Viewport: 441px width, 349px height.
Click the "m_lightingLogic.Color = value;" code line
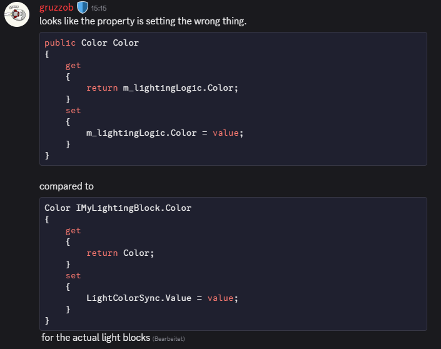(x=164, y=133)
